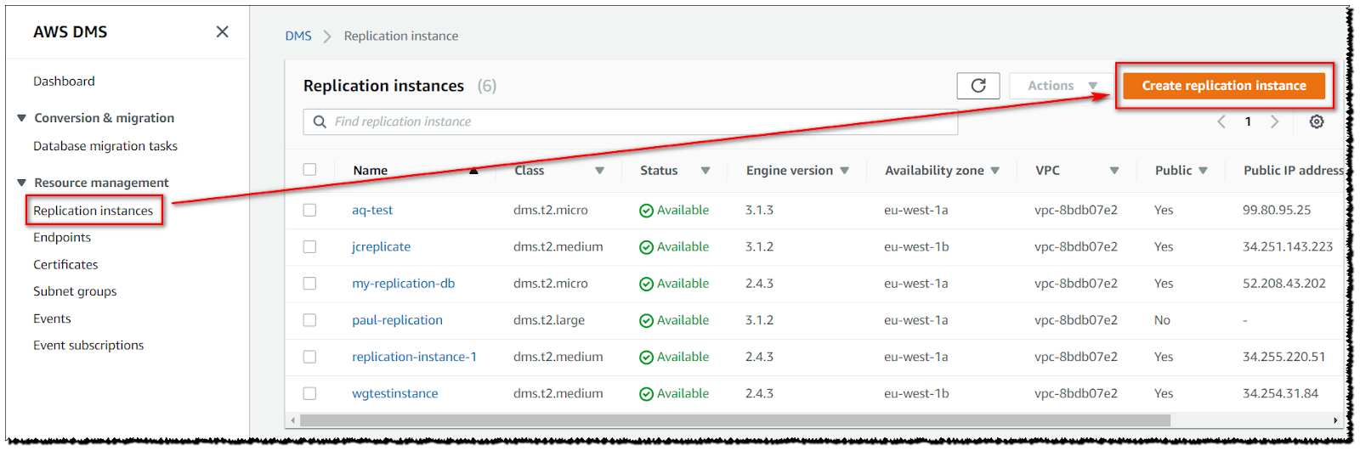1360x451 pixels.
Task: Select the replication-instance-1 row checkbox
Action: [x=309, y=357]
